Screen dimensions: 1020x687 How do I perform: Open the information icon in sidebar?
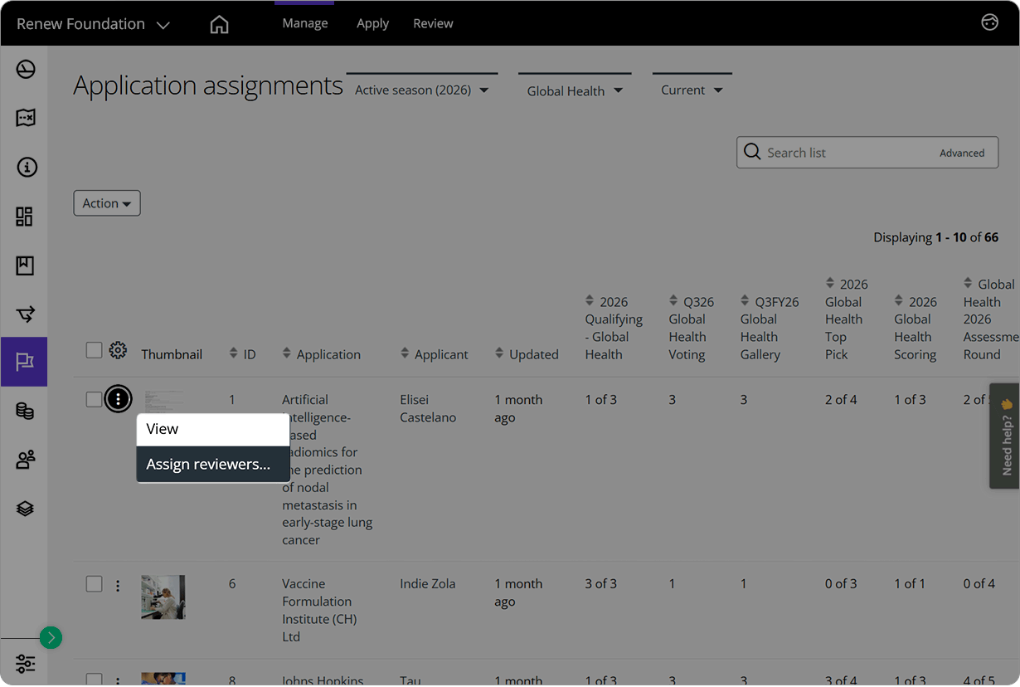click(26, 168)
